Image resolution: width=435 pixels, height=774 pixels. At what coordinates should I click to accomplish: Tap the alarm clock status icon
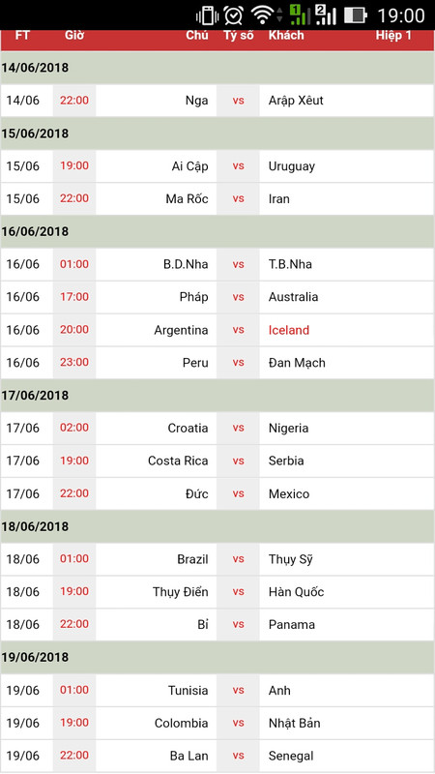pyautogui.click(x=233, y=15)
